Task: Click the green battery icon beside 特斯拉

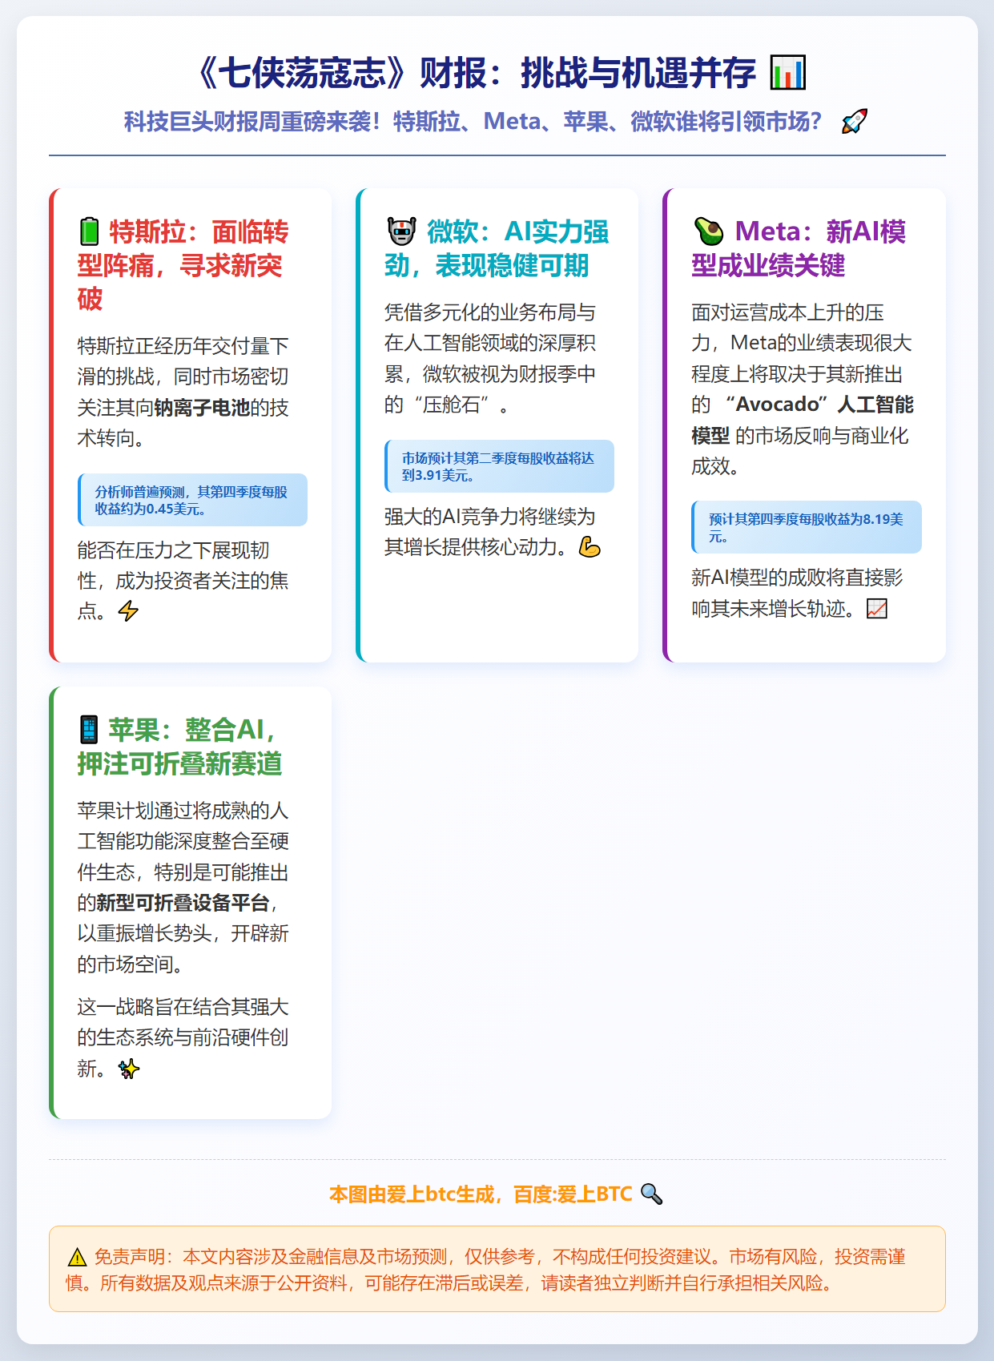Action: coord(89,232)
